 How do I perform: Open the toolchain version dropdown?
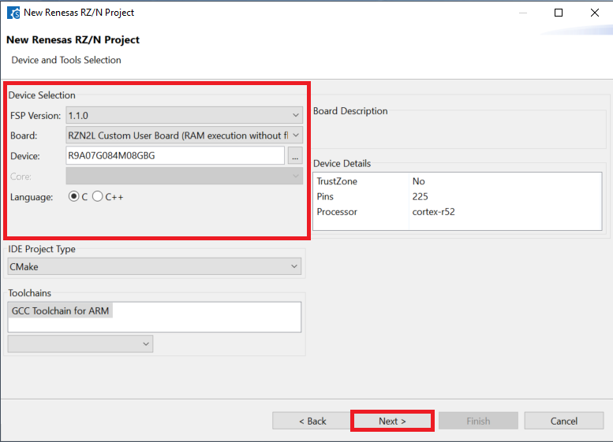click(x=80, y=344)
